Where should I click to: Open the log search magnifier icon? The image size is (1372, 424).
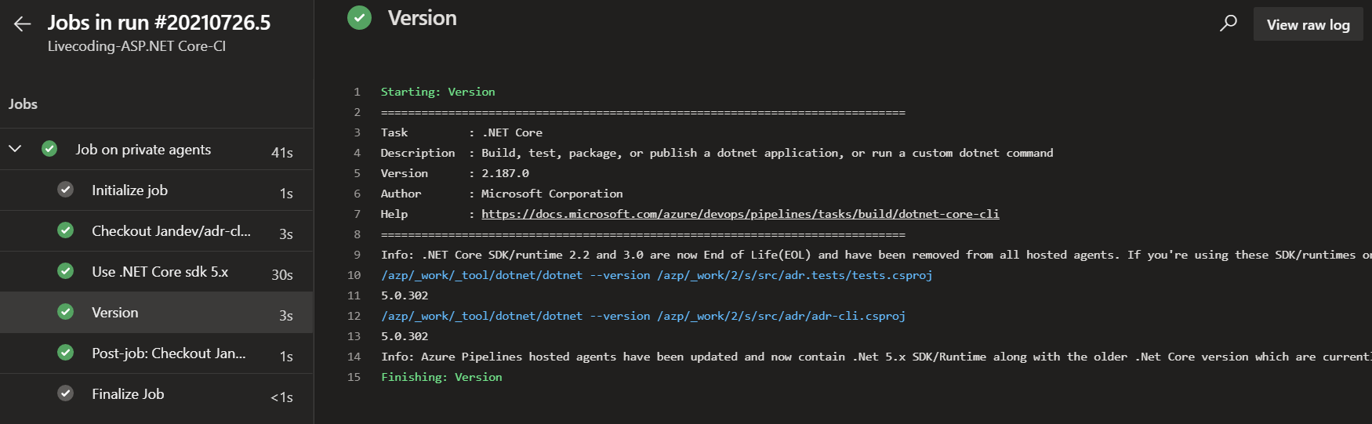pos(1229,24)
